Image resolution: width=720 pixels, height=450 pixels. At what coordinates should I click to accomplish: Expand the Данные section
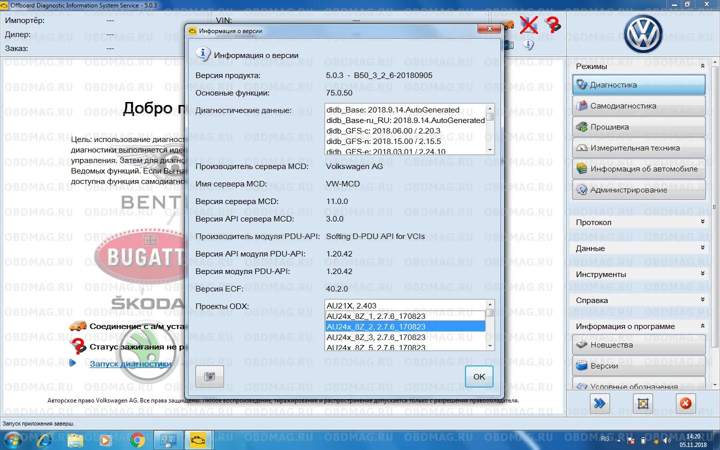(x=702, y=247)
